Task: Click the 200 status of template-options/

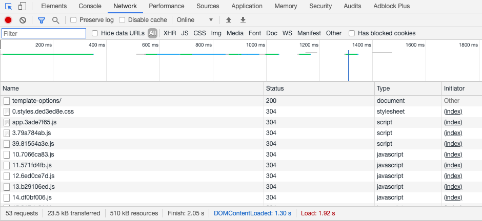Action: point(271,101)
